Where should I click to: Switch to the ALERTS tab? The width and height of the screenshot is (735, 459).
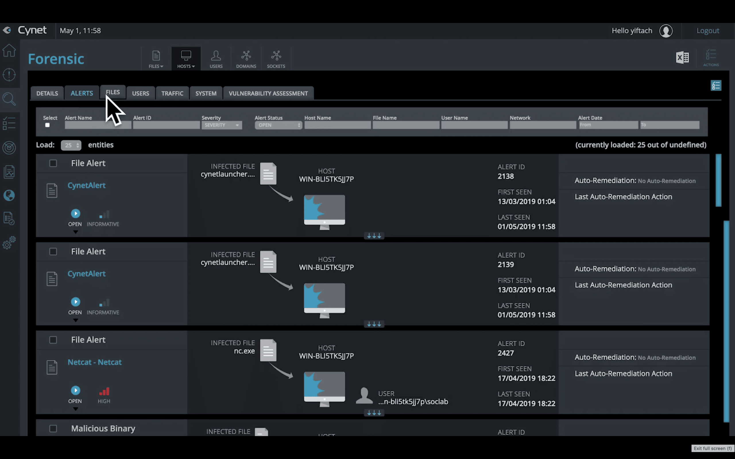(x=82, y=93)
